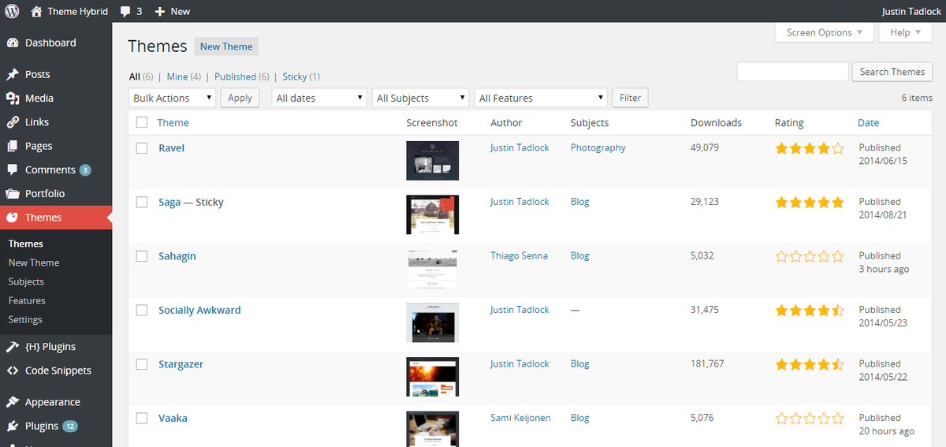Open the New Theme submenu item
Screen dimensions: 946x447
(x=34, y=263)
